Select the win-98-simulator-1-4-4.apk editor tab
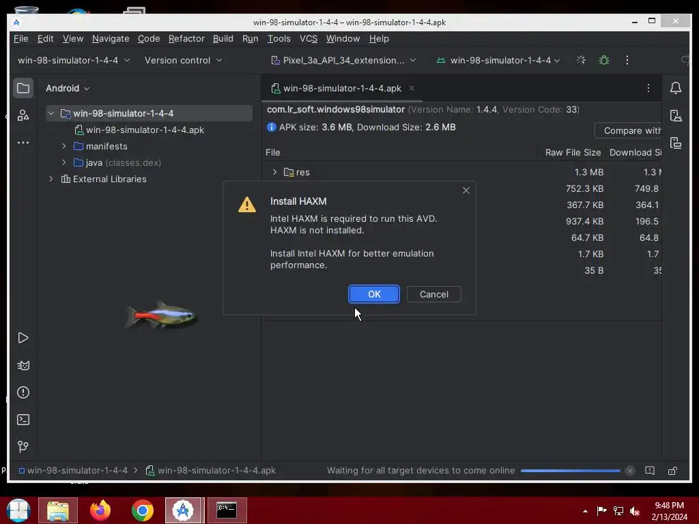 [343, 88]
